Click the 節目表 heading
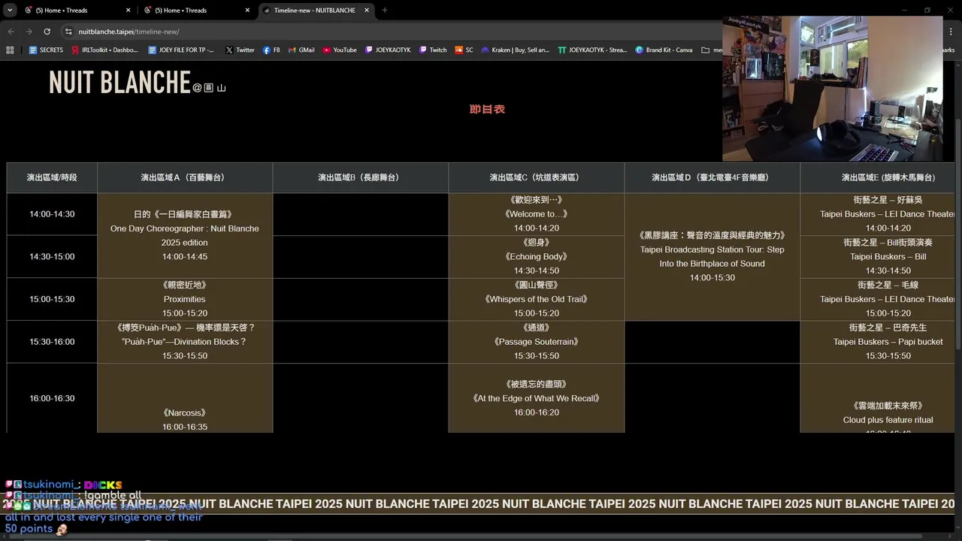The width and height of the screenshot is (962, 541). [487, 109]
